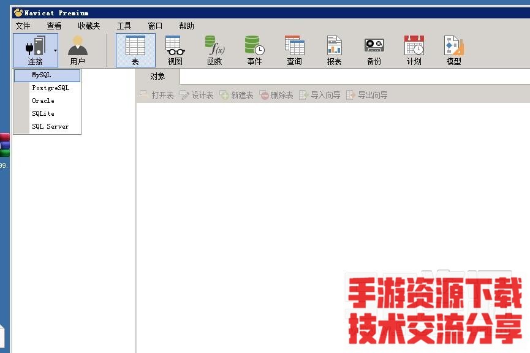The image size is (530, 353).
Task: Switch to the 对象 (Objects) tab
Action: pos(157,77)
